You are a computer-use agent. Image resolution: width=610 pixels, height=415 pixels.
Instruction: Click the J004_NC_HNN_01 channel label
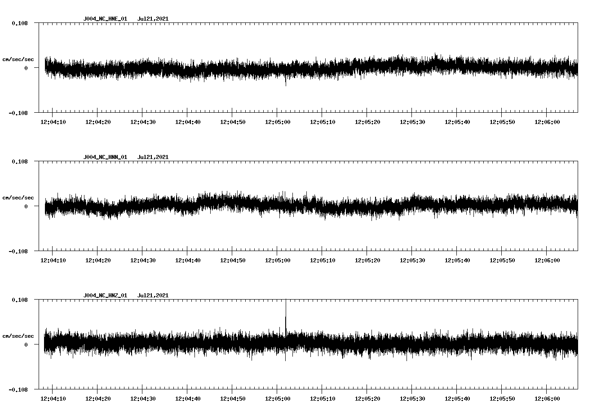point(104,157)
